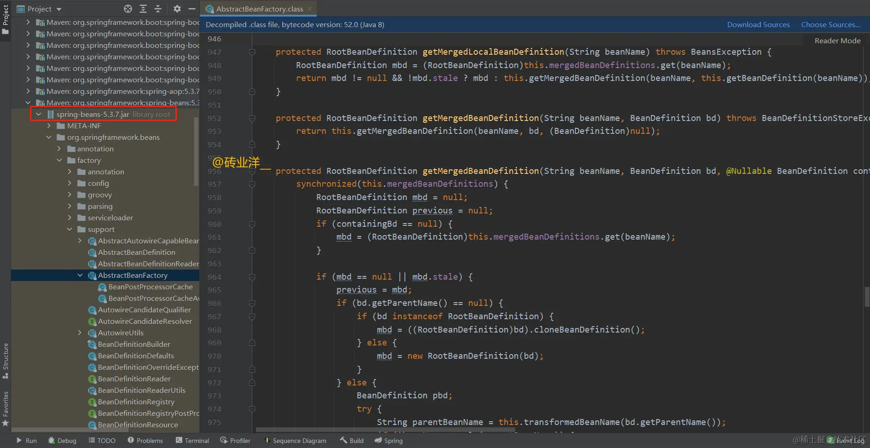
Task: Fold getMergedLocalBeanDefinition method at line 947
Action: coord(252,52)
